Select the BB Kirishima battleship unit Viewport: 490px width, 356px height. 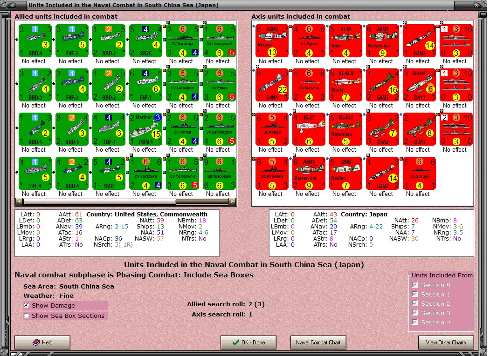tap(272, 174)
